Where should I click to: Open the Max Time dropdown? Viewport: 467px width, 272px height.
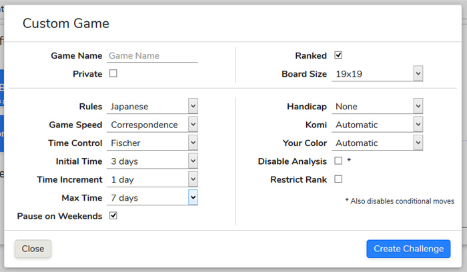[152, 197]
